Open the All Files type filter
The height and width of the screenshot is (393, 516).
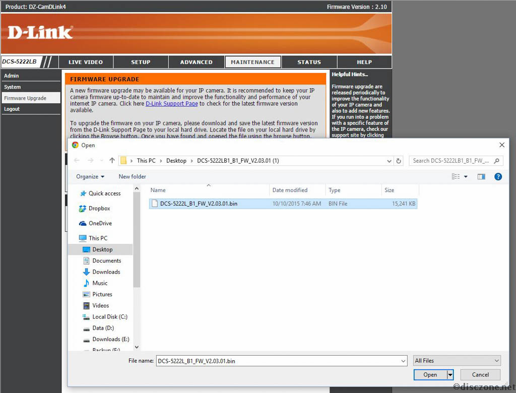[457, 361]
